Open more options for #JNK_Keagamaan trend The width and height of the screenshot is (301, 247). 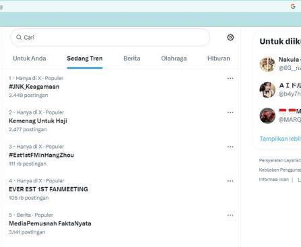pyautogui.click(x=230, y=78)
